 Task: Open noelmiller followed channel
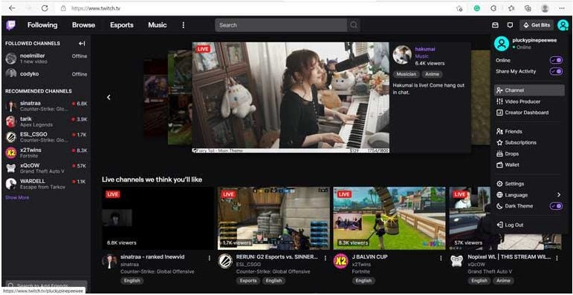(46, 59)
